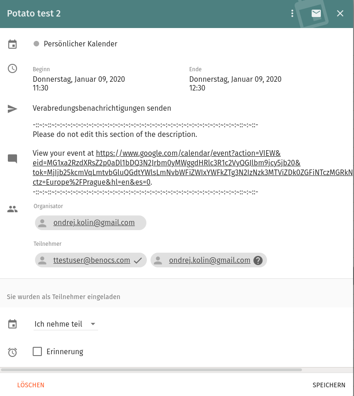This screenshot has width=354, height=396.
Task: Click the alarm clock icon beside Erinnerung
Action: click(x=12, y=352)
